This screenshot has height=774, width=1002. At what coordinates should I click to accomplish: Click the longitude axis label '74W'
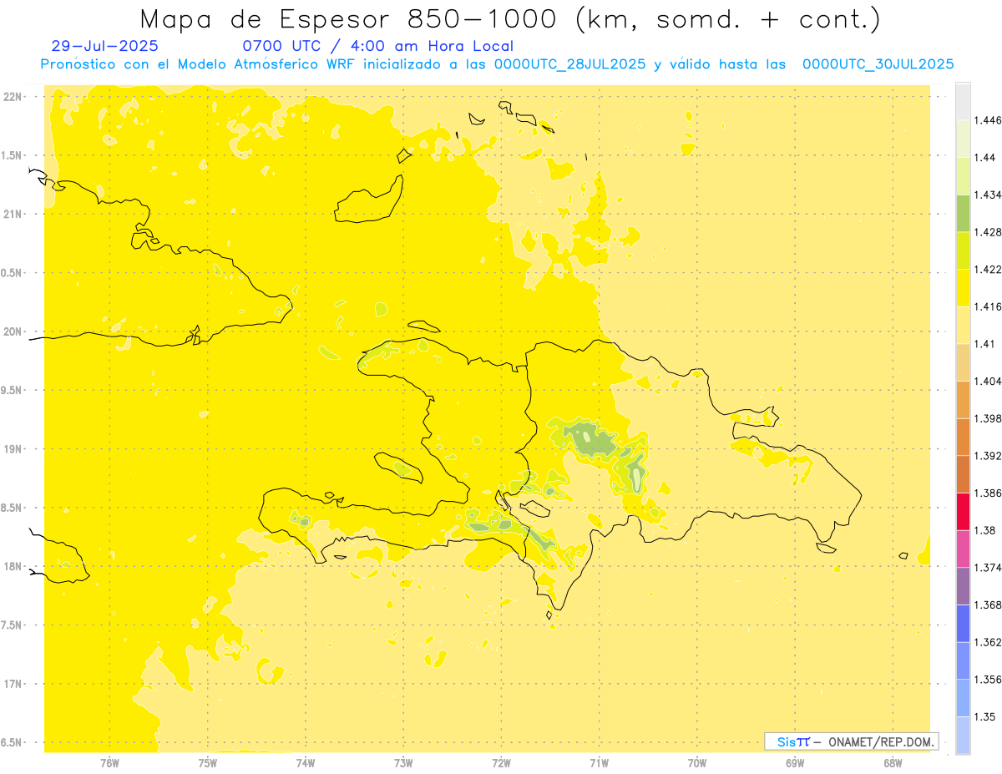click(306, 762)
